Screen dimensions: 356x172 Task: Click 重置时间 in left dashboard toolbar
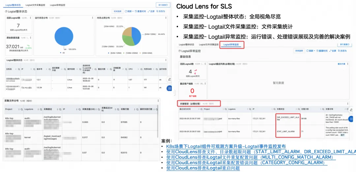140,11
